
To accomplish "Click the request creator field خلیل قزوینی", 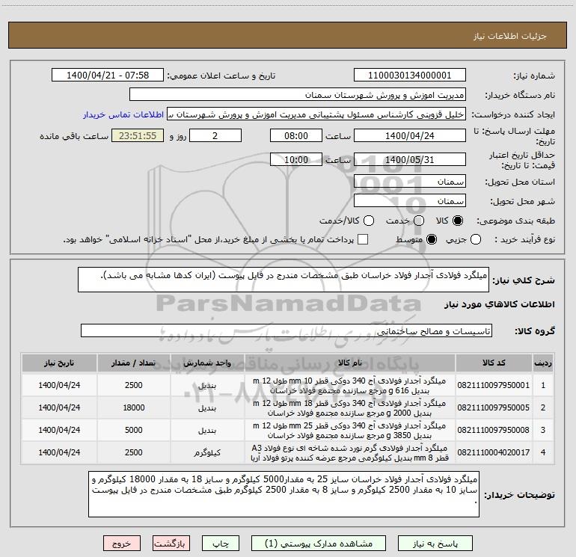I will [x=316, y=114].
